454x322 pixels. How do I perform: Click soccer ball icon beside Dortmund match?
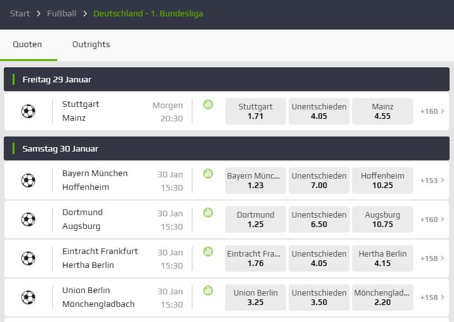pyautogui.click(x=28, y=219)
